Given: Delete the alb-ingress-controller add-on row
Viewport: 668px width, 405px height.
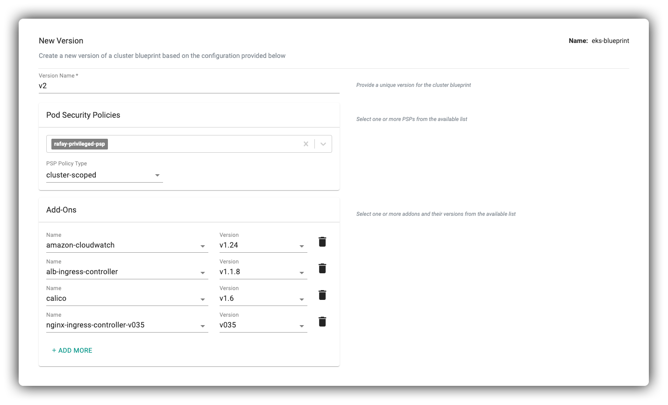Looking at the screenshot, I should click(x=322, y=268).
